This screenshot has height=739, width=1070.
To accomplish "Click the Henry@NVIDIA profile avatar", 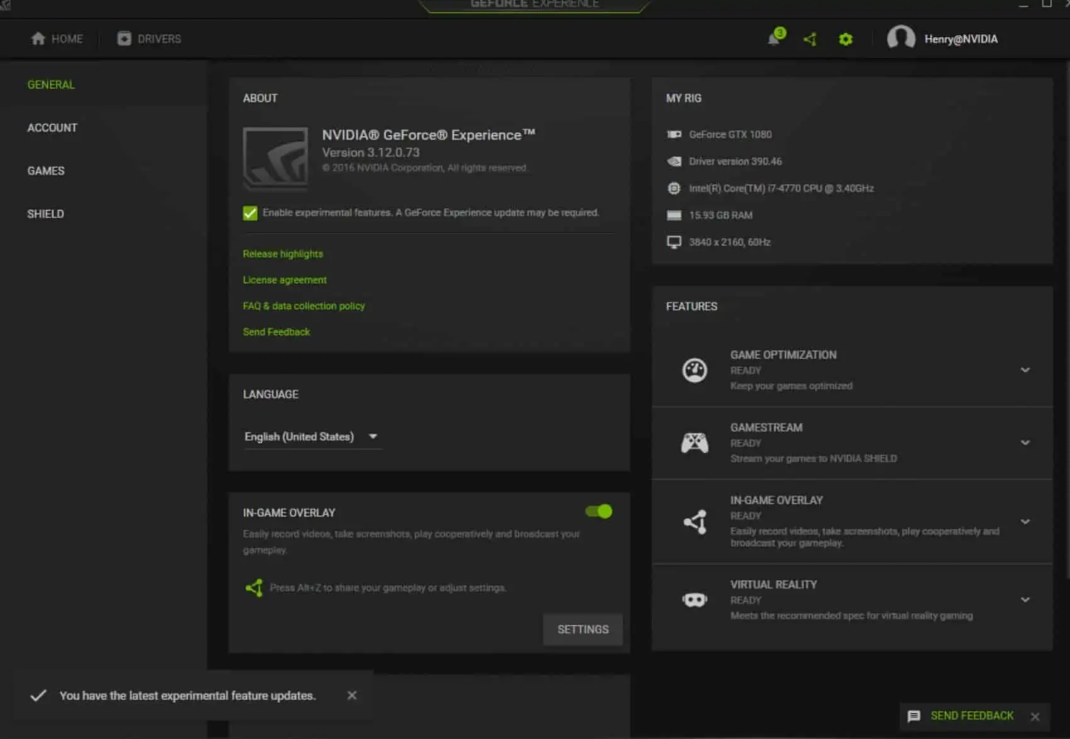I will (x=901, y=38).
